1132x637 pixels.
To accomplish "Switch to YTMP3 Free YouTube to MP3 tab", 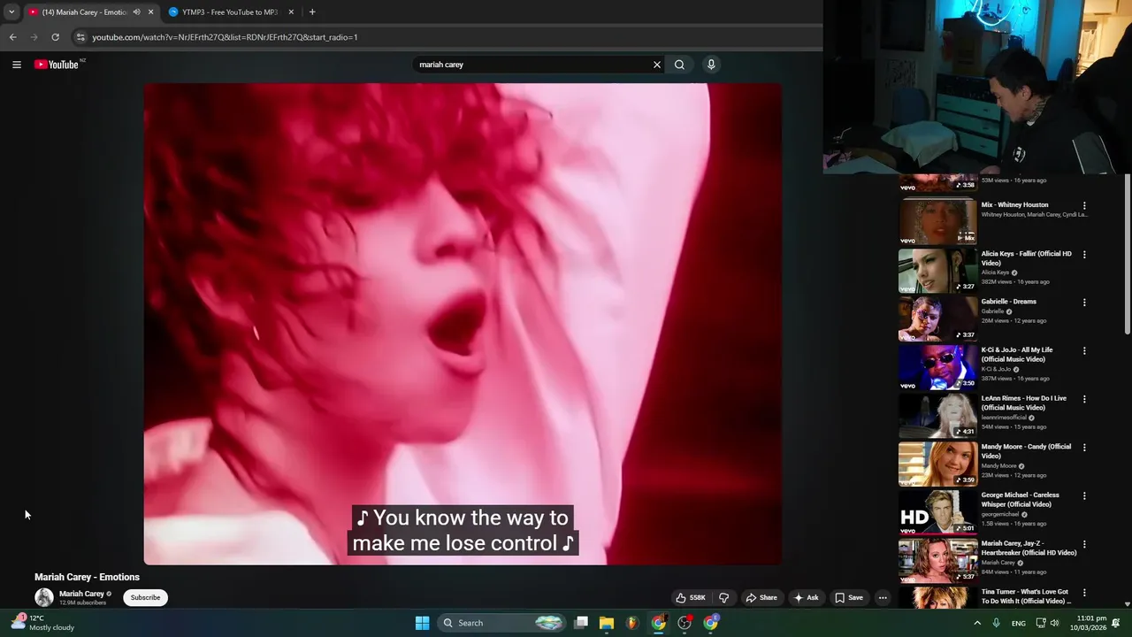I will click(230, 12).
